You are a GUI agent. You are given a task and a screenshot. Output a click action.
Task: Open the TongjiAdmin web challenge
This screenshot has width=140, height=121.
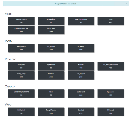click(x=51, y=112)
